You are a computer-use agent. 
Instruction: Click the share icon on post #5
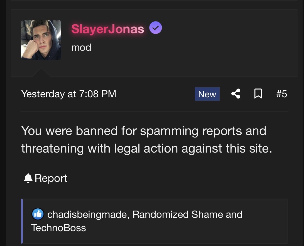pos(236,94)
